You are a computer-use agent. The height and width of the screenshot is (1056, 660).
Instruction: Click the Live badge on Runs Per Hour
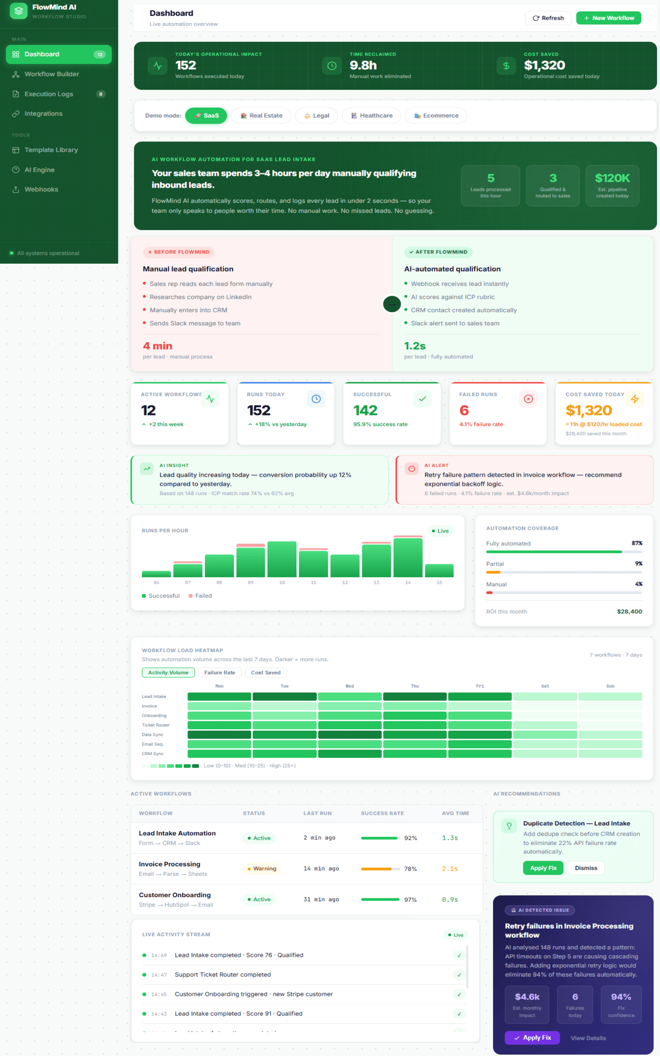click(440, 531)
